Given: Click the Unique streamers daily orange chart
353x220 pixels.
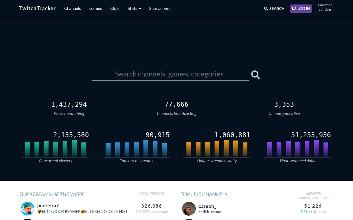Looking at the screenshot, I should click(217, 148).
